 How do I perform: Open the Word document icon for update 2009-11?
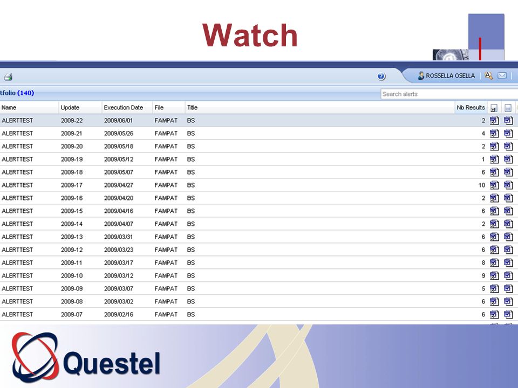508,262
